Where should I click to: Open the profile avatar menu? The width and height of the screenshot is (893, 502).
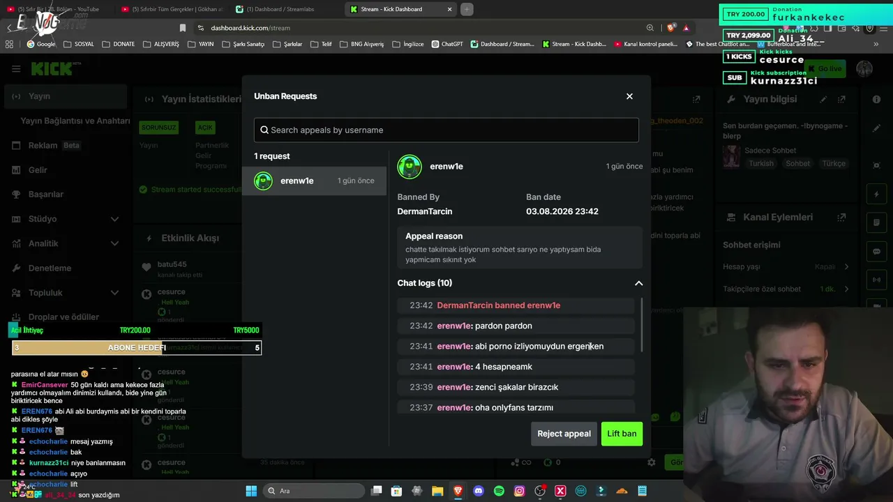click(864, 68)
